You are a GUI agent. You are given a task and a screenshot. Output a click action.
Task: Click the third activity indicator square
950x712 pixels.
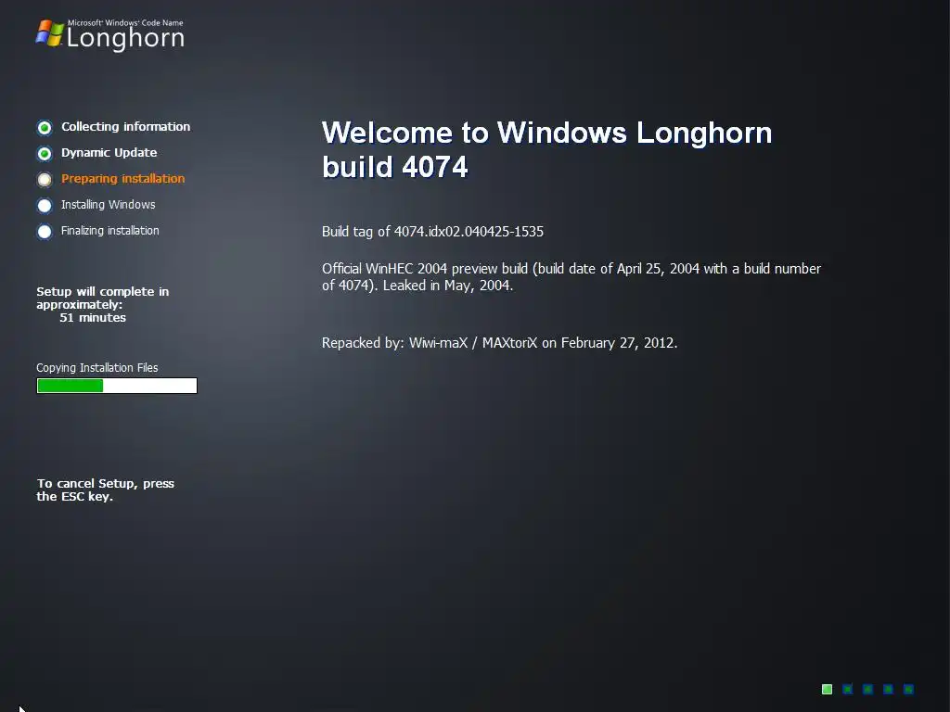pyautogui.click(x=867, y=689)
